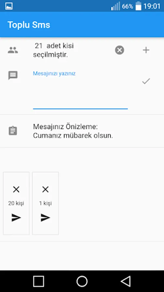
Task: Tap the people group icon
Action: pyautogui.click(x=13, y=50)
